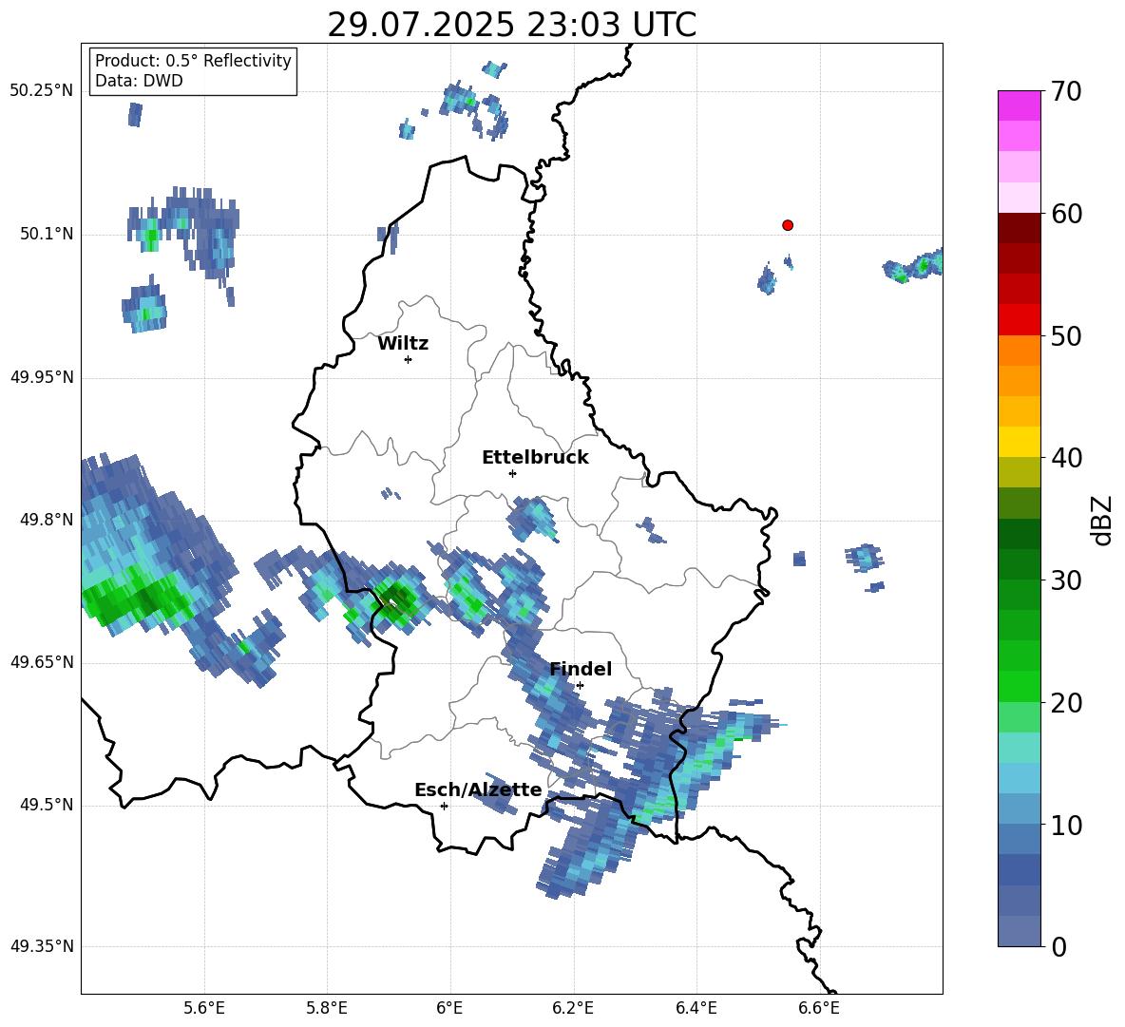Click longitude label '6.6°E'
1125x1027 pixels.
tap(819, 1008)
